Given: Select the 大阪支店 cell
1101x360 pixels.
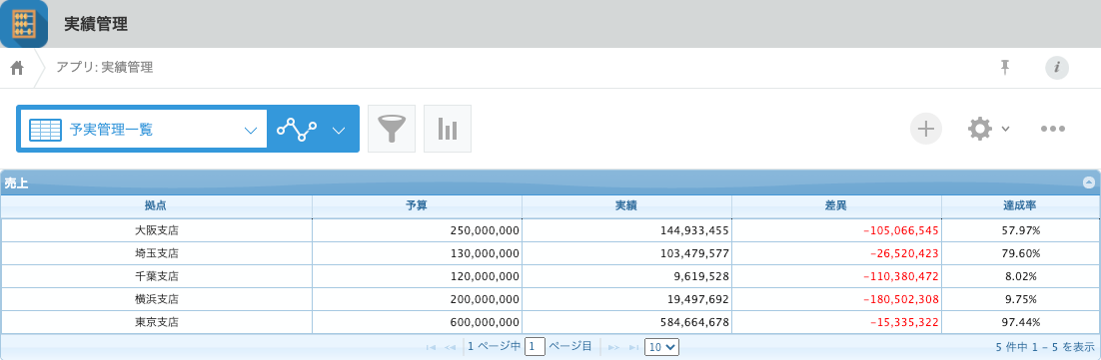Looking at the screenshot, I should tap(157, 229).
